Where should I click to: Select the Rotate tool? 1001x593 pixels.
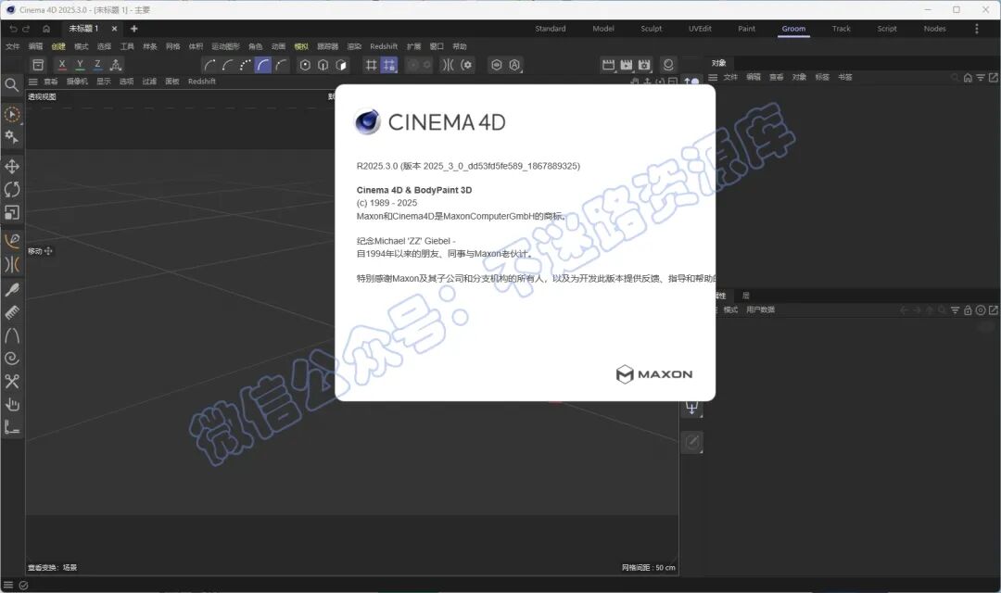(11, 190)
